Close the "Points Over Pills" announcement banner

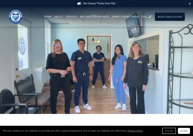coord(190,4)
